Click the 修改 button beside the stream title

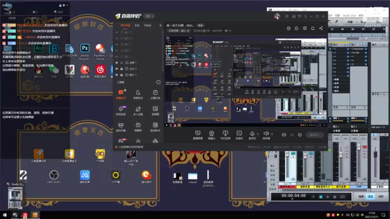click(x=200, y=25)
